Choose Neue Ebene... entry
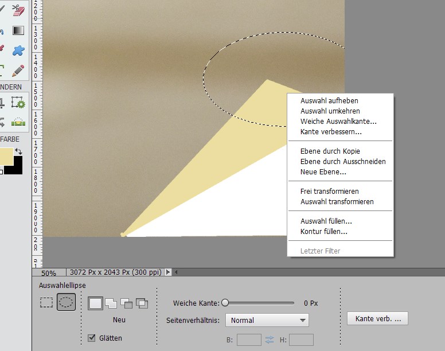Viewport: 445px width, 351px height. (340, 172)
